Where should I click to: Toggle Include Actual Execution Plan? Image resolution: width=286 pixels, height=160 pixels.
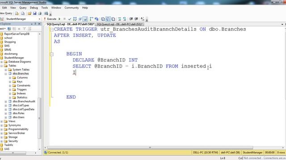pyautogui.click(x=91, y=19)
